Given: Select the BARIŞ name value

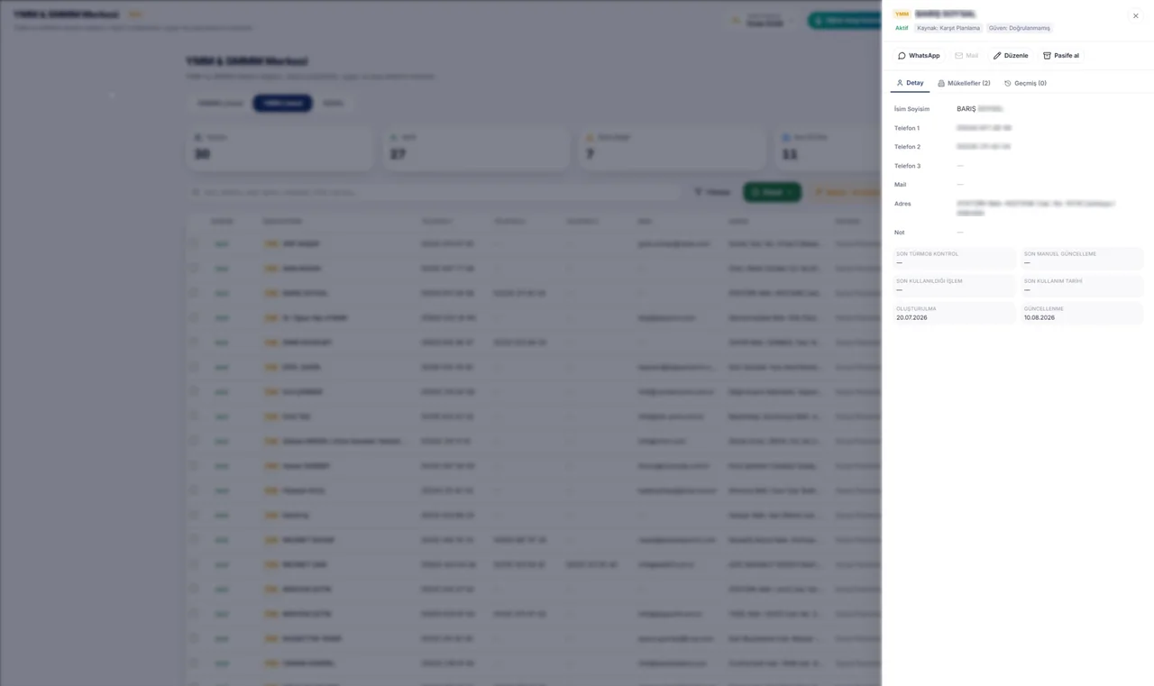Looking at the screenshot, I should point(966,109).
